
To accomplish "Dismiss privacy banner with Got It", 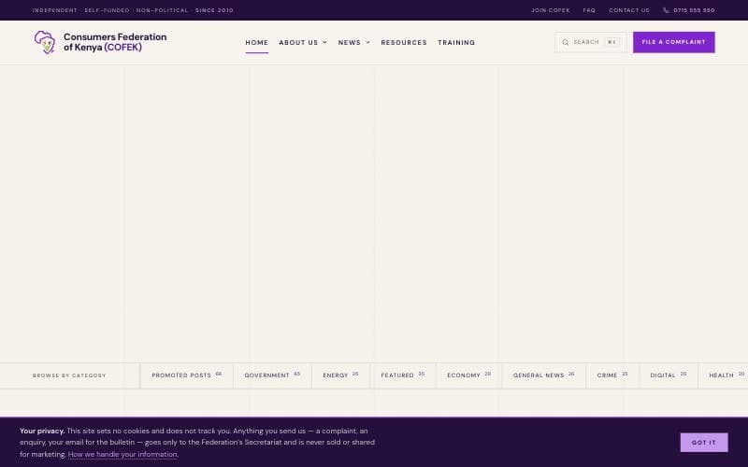I will click(704, 442).
